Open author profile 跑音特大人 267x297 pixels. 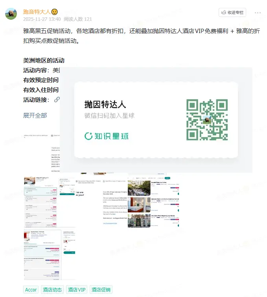[37, 12]
